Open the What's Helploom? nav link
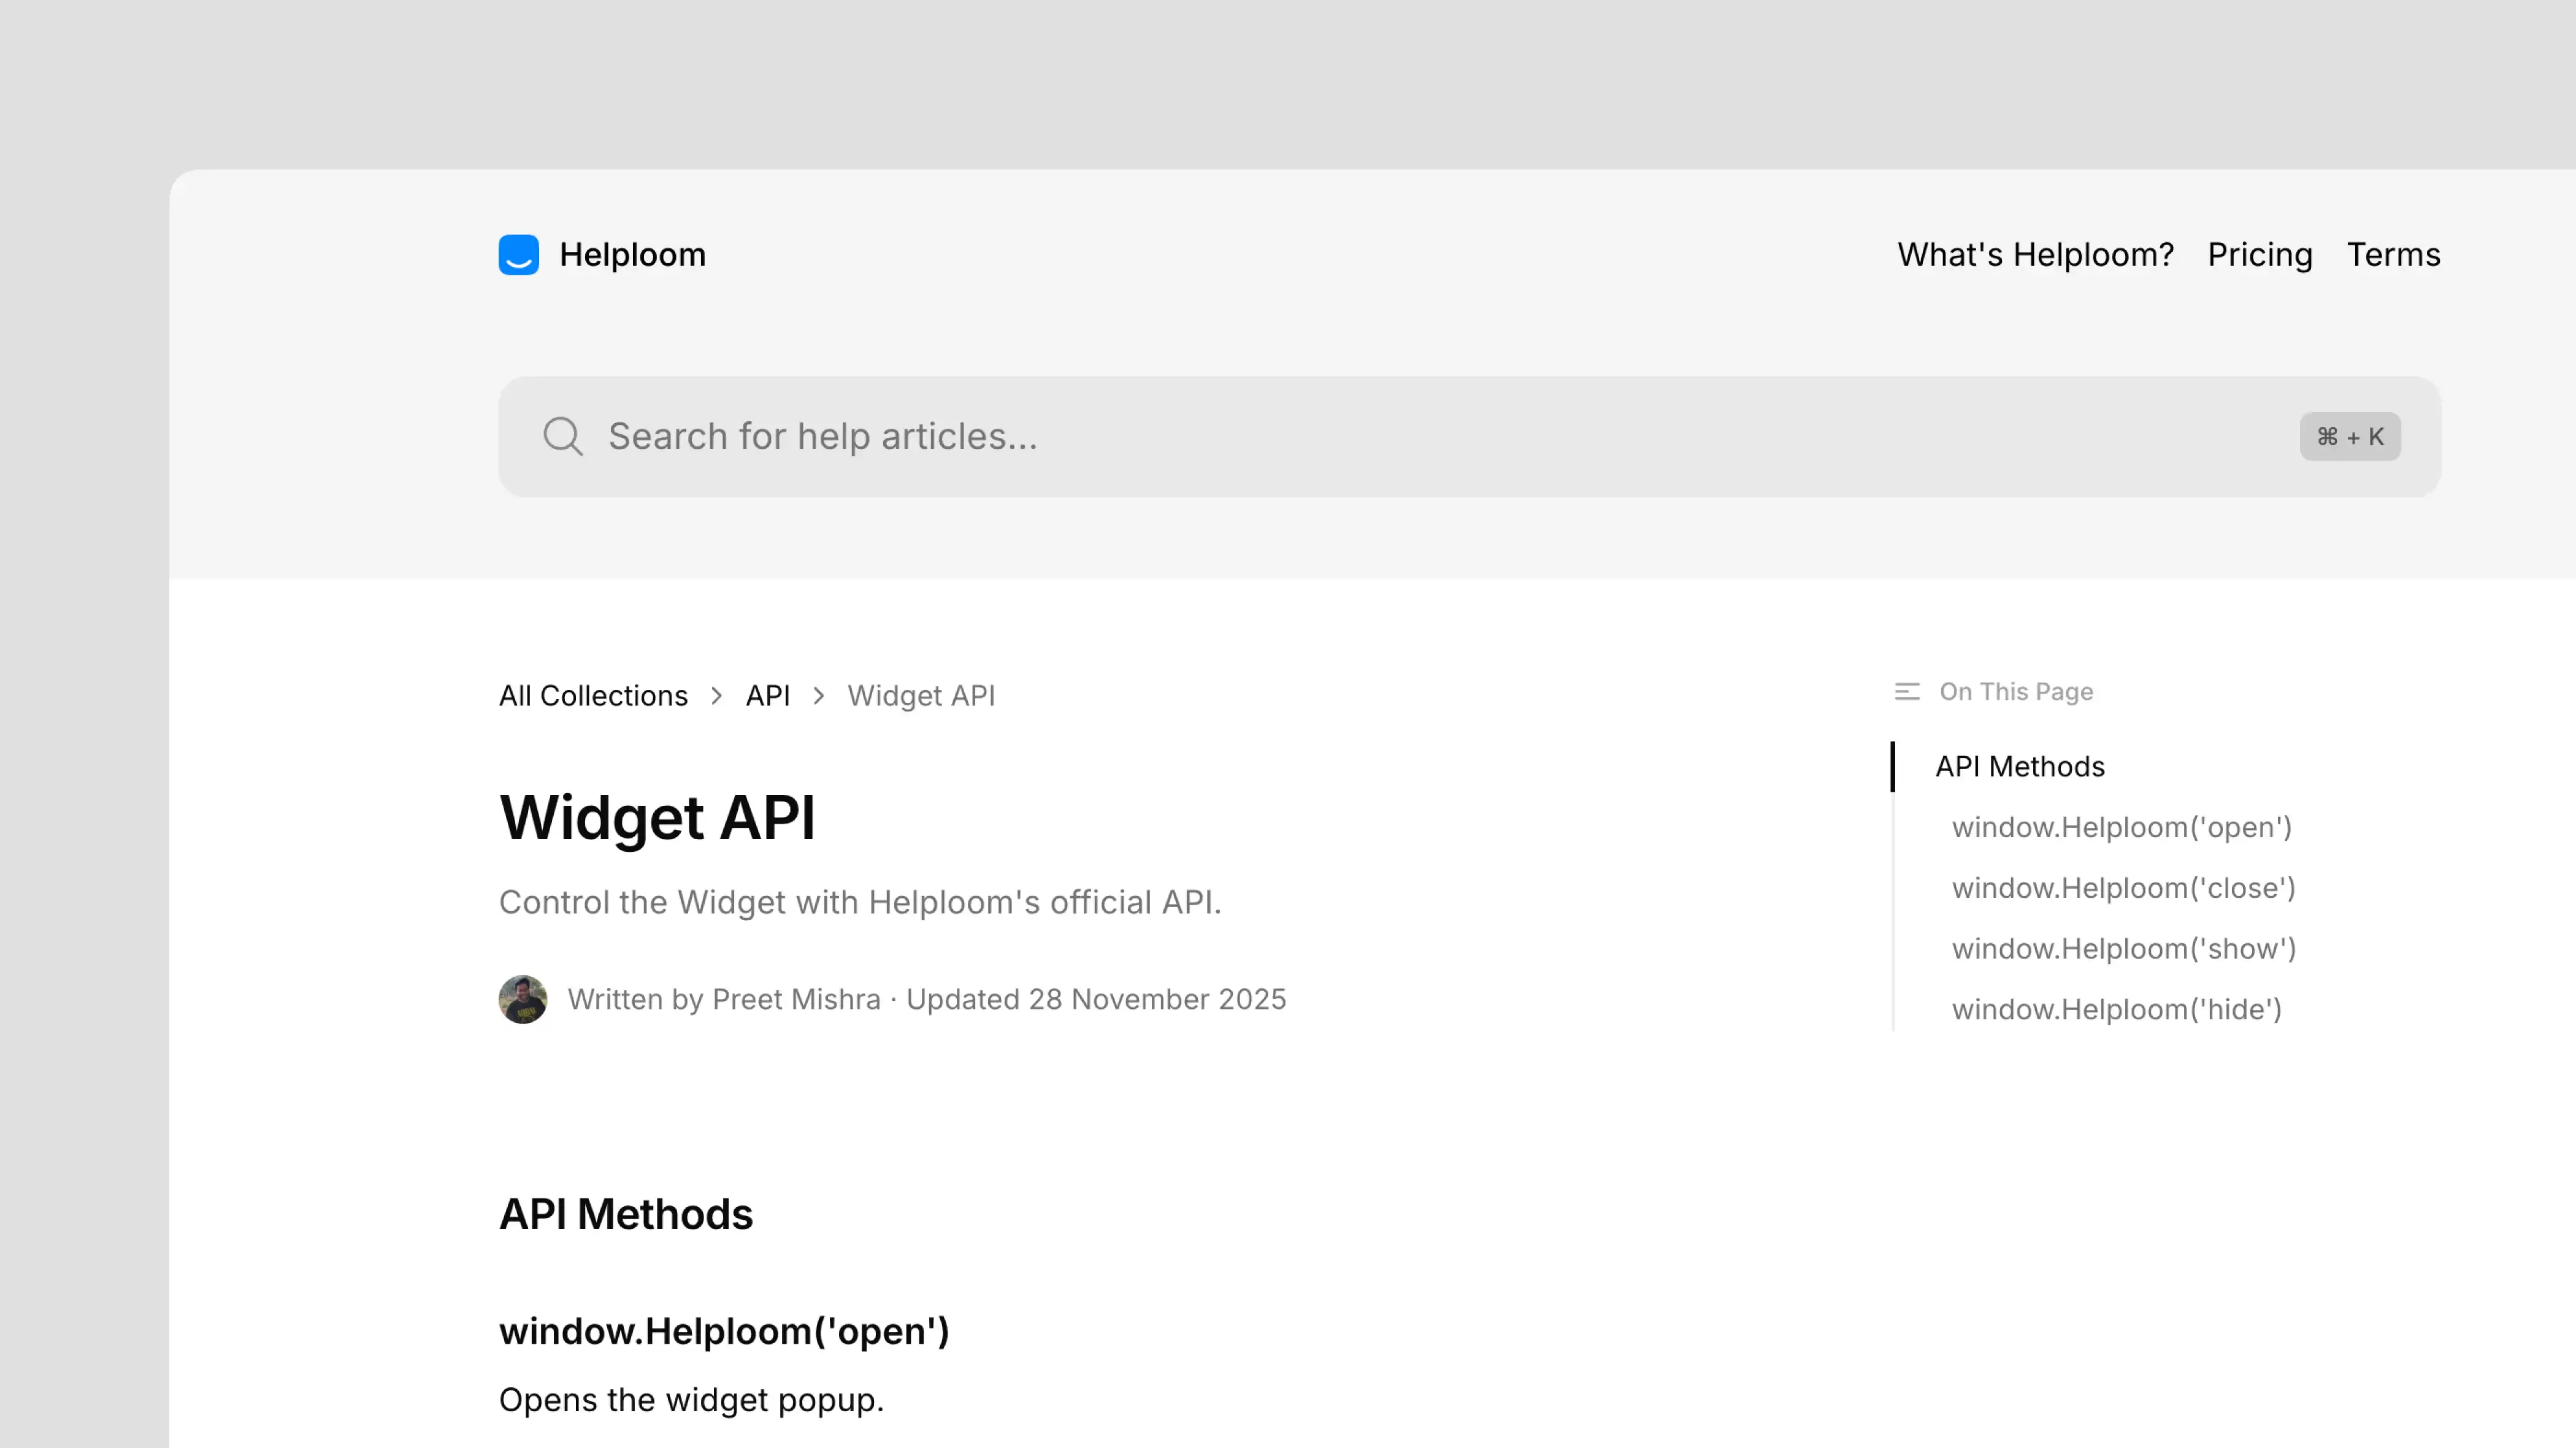This screenshot has height=1448, width=2576. [x=2035, y=255]
